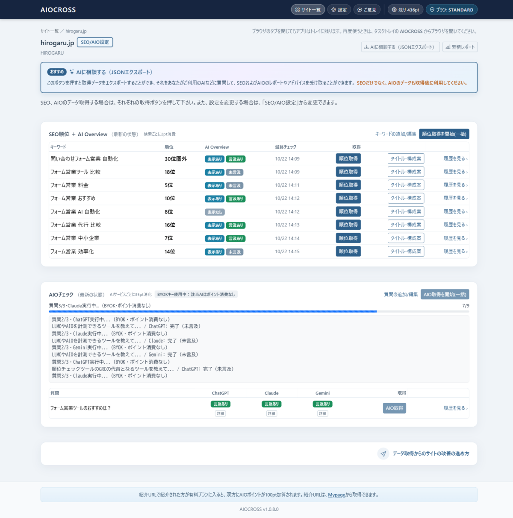Click 言及あり badge for フォーム営業 中小企業
The image size is (513, 518).
(236, 239)
